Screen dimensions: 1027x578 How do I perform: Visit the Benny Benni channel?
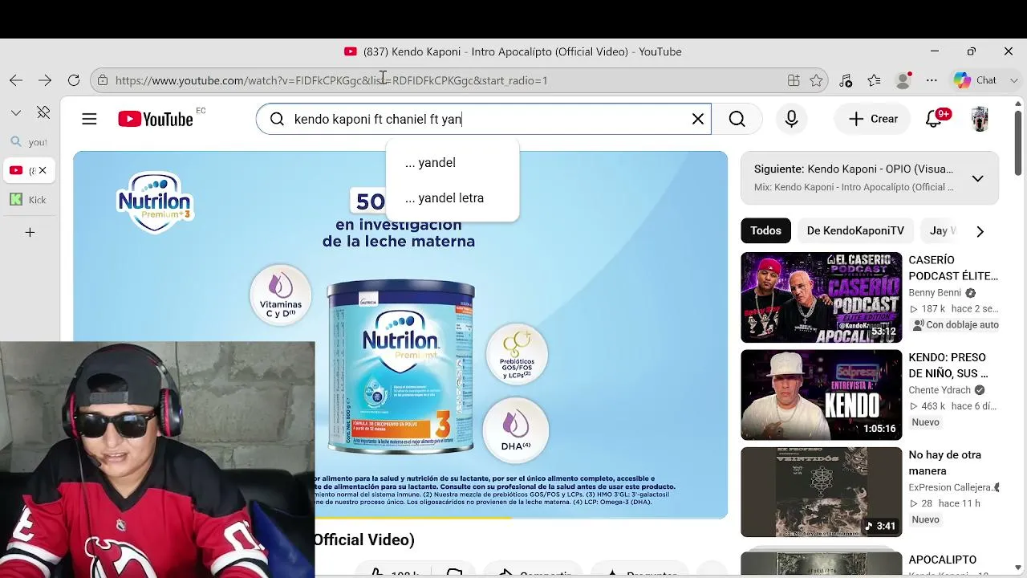tap(935, 293)
